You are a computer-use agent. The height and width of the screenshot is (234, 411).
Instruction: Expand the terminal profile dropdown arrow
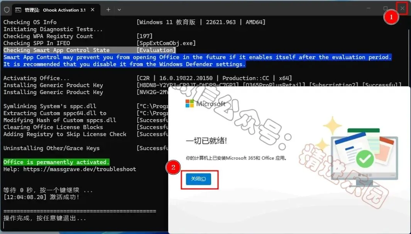click(119, 10)
